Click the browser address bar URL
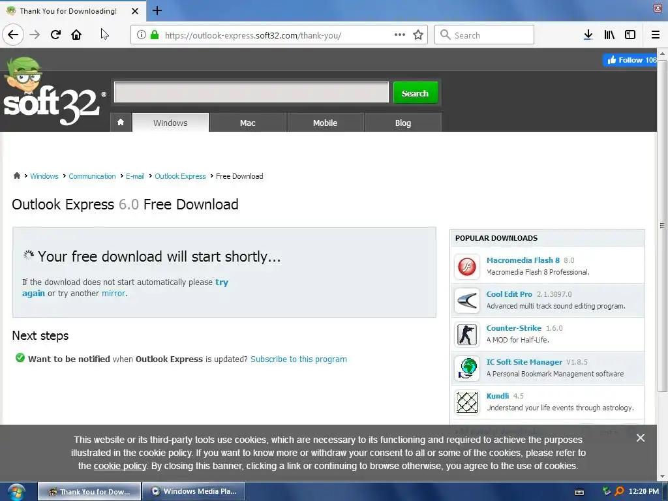The image size is (668, 501). point(253,35)
